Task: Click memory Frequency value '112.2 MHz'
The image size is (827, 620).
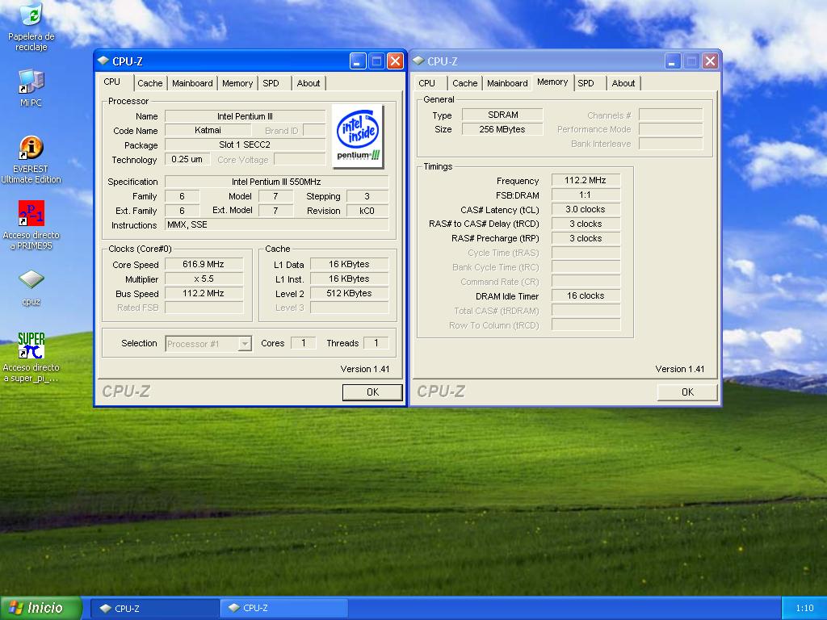Action: pos(586,180)
